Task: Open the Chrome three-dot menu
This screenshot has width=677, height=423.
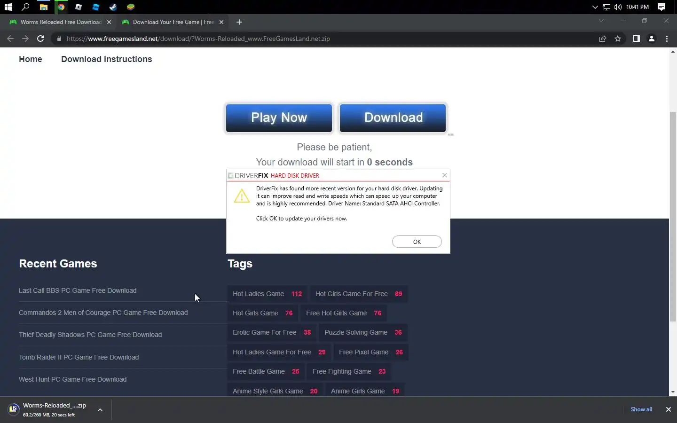Action: tap(667, 39)
